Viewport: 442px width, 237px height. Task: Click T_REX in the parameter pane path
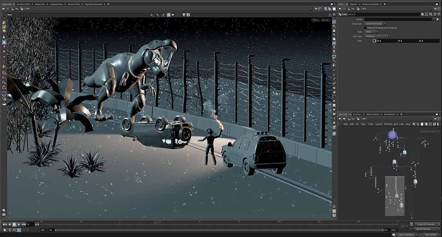point(361,9)
